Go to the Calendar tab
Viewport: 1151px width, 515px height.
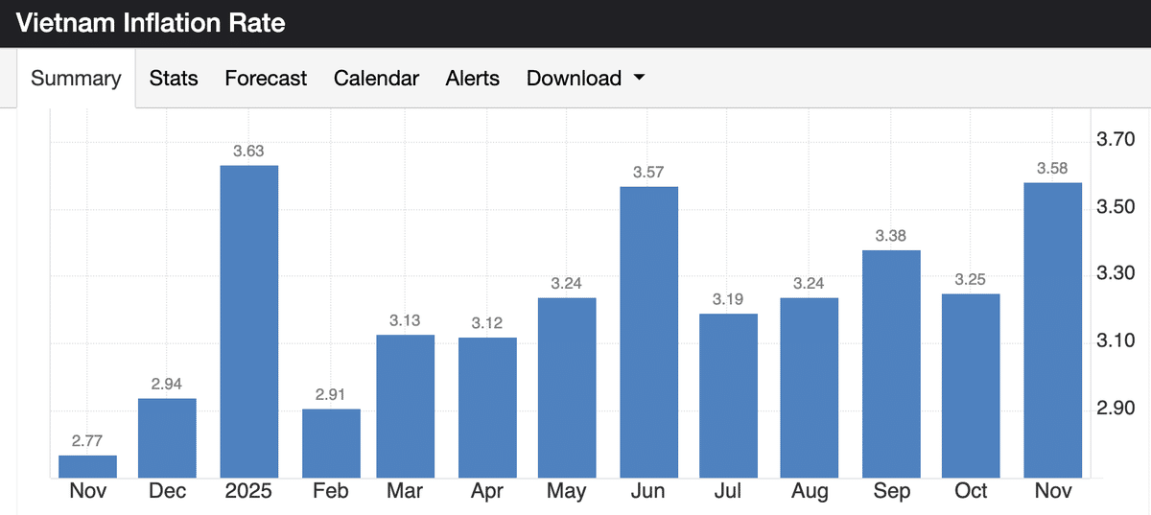click(376, 79)
